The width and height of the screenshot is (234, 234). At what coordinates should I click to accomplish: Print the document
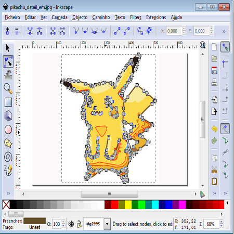(x=214, y=82)
